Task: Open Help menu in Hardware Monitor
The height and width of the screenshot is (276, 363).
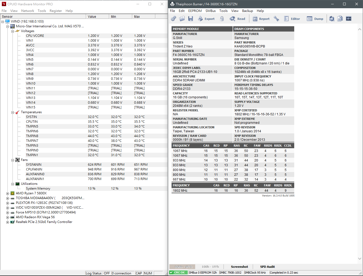Action: tap(69, 11)
